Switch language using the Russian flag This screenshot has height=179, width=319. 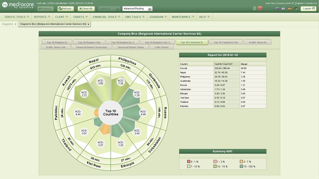tap(277, 8)
